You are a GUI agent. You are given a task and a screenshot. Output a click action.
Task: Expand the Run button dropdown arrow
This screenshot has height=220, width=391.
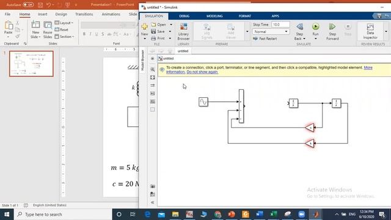[x=315, y=38]
